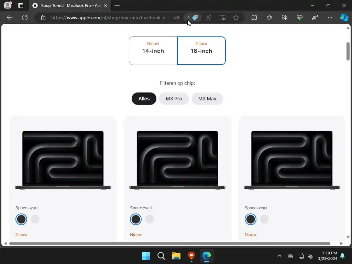Image resolution: width=352 pixels, height=264 pixels.
Task: Open the Favorites list
Action: 269,18
